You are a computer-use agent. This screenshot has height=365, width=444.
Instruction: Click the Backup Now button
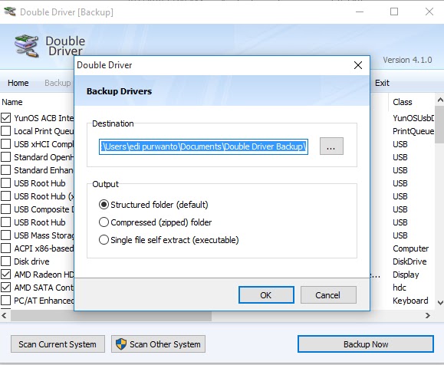(x=366, y=344)
